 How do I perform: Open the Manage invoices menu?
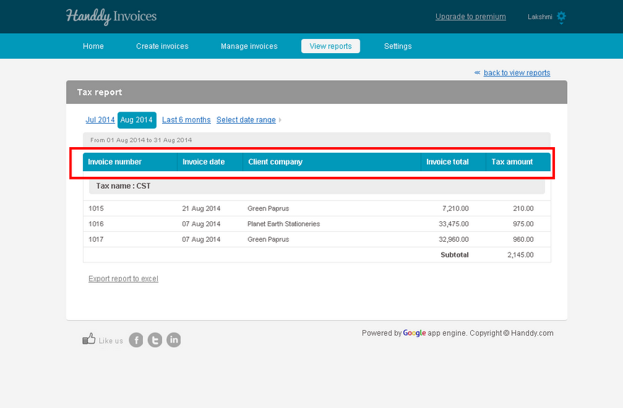pyautogui.click(x=249, y=46)
